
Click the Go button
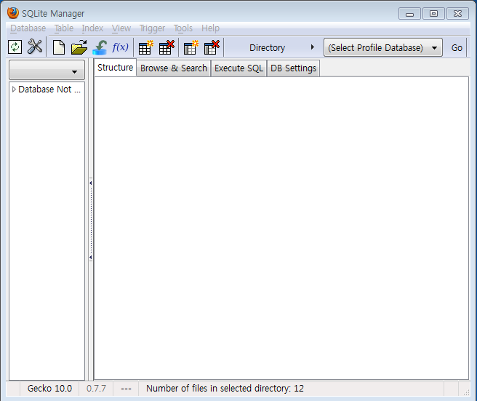click(x=457, y=48)
